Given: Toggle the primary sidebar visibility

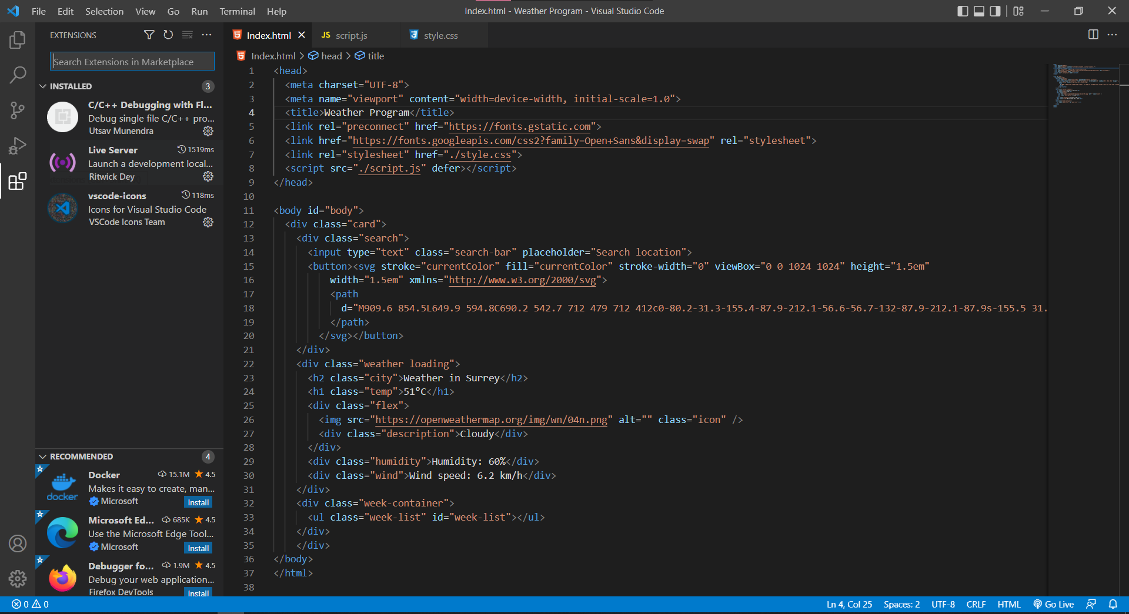Looking at the screenshot, I should 962,11.
